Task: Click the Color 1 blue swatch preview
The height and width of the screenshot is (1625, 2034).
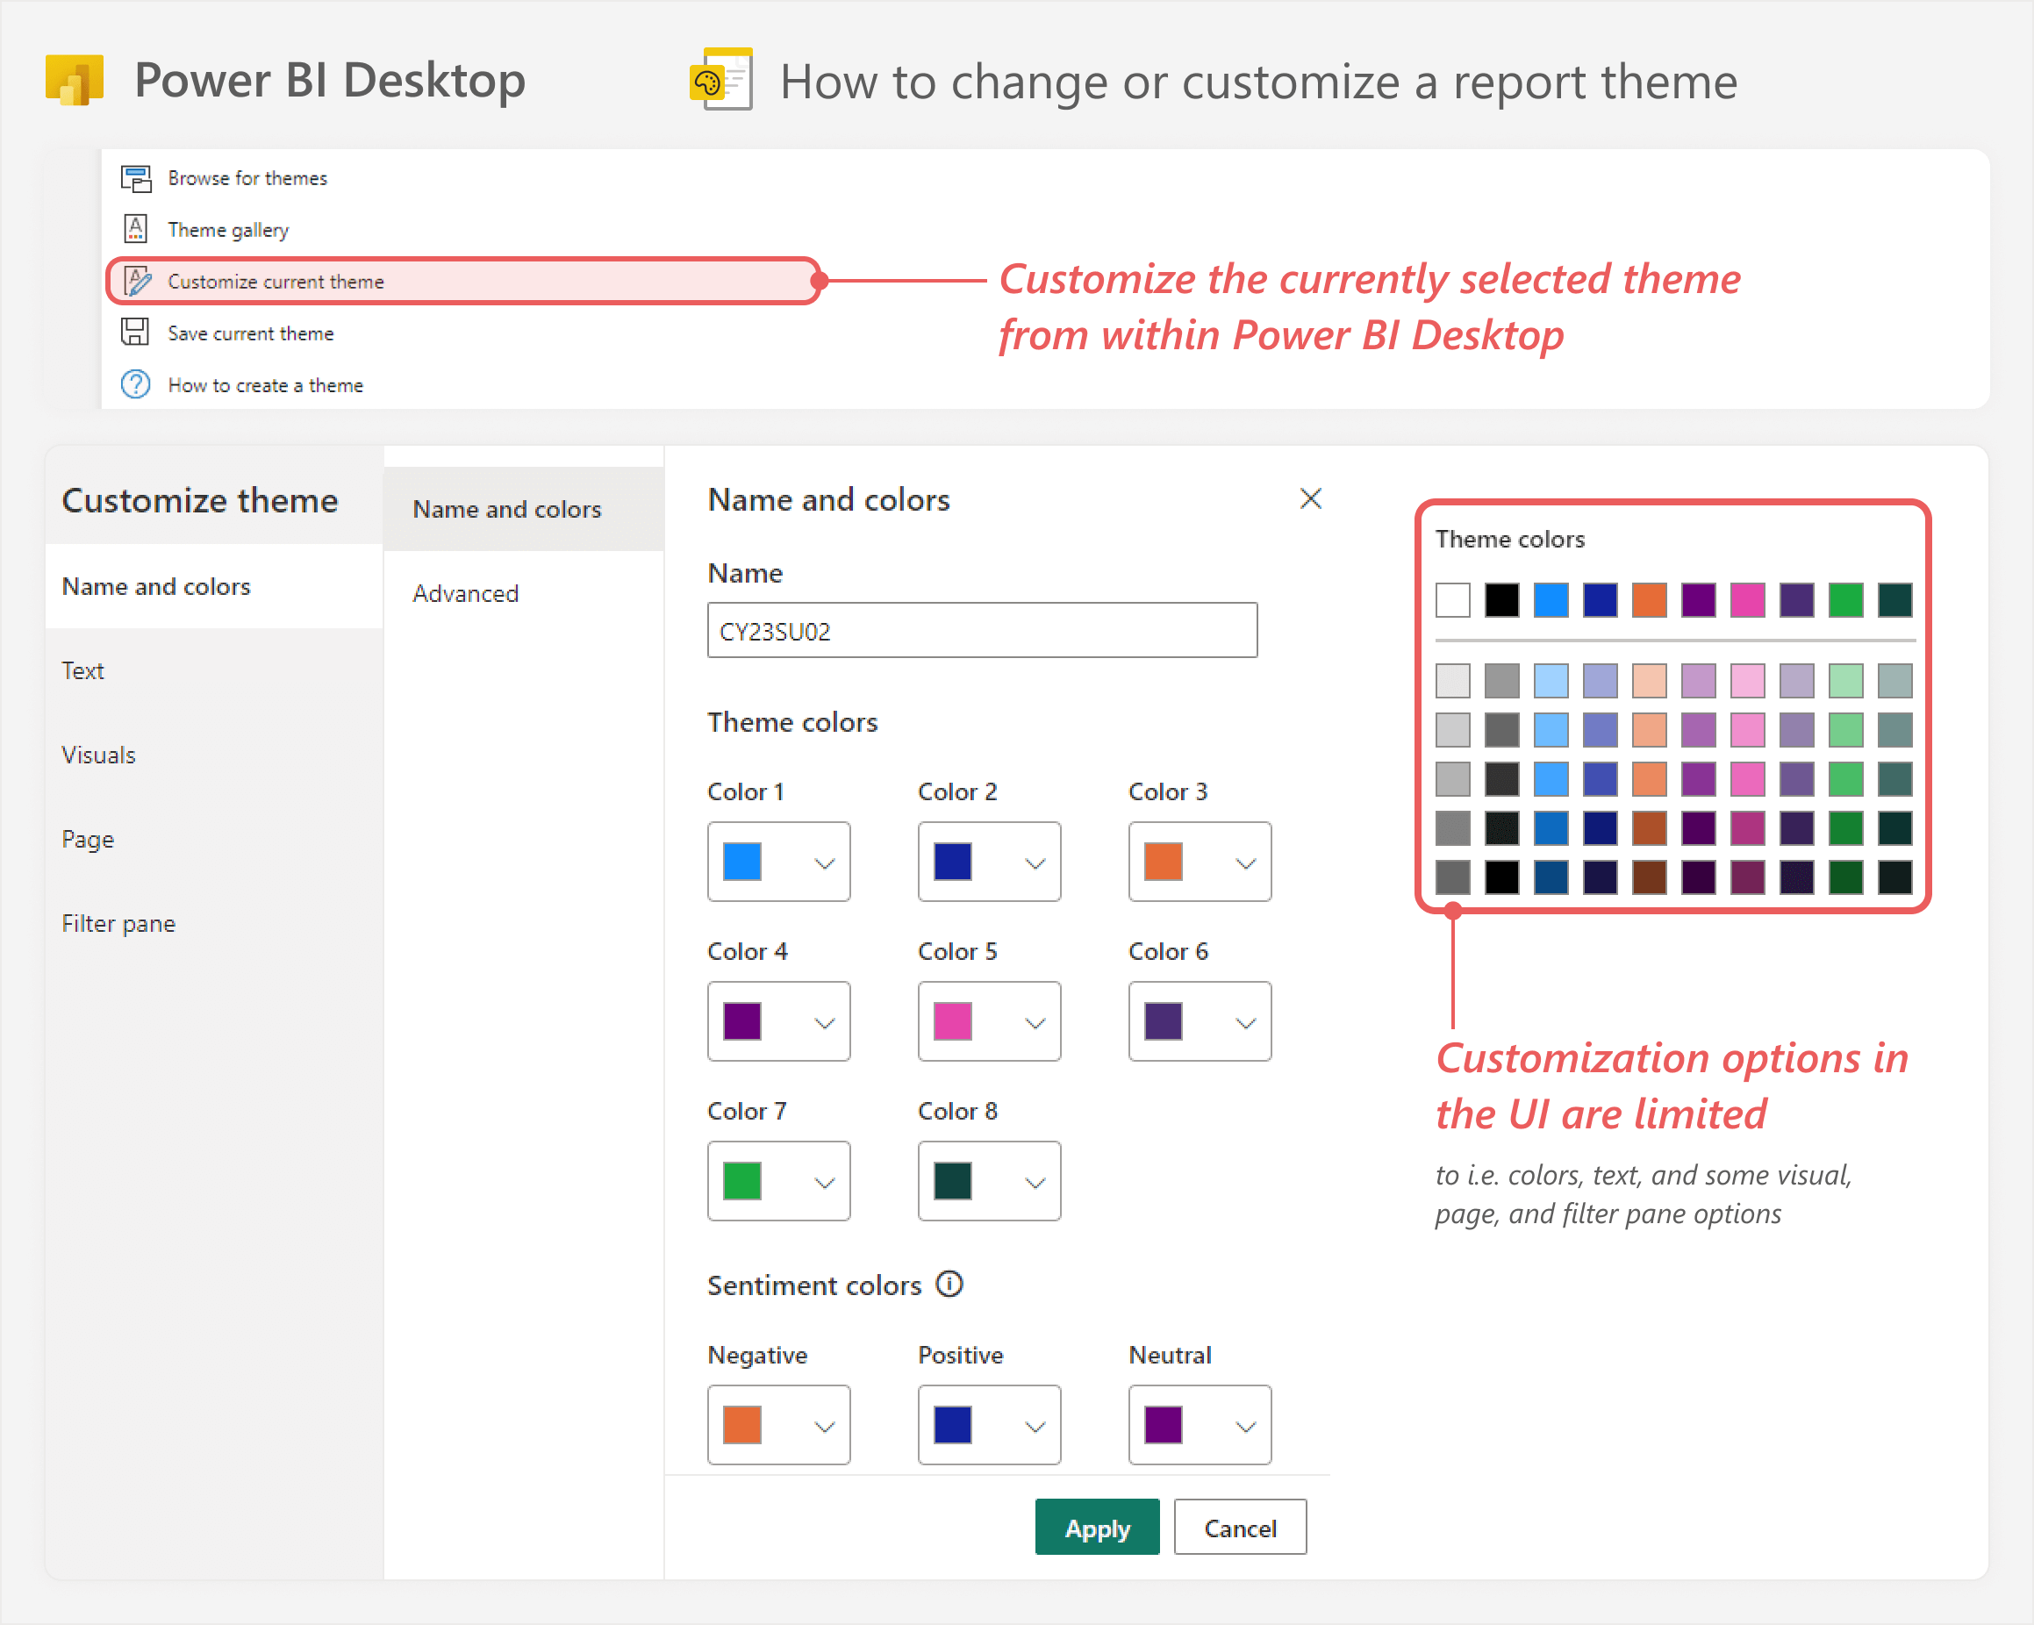Action: pos(742,862)
